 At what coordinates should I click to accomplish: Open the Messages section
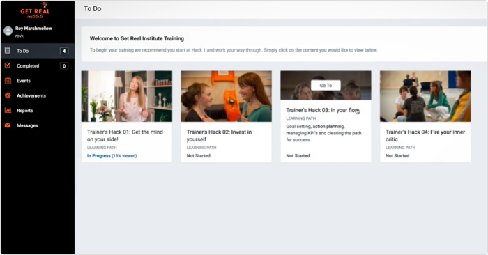38,125
